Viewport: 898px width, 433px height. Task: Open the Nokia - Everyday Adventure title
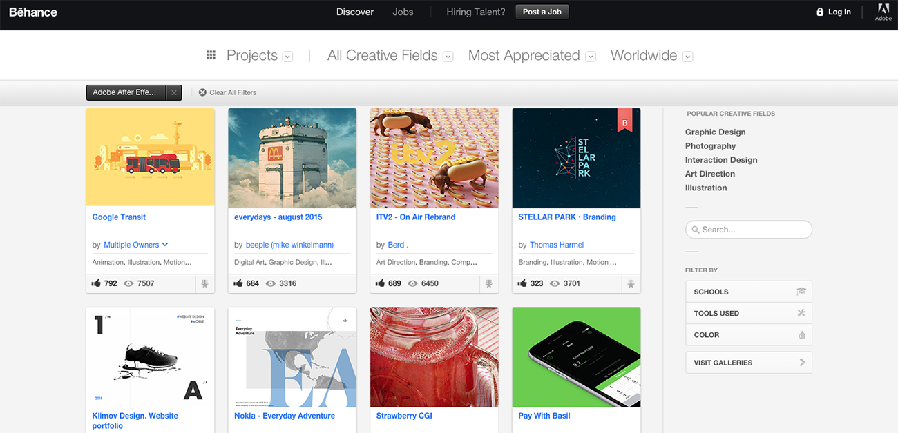click(285, 416)
